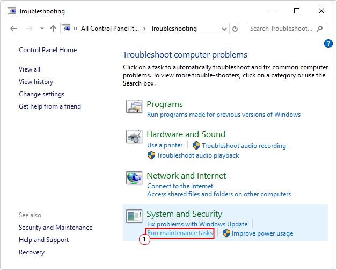Click shield icon beside Improve power usage
This screenshot has width=337, height=270.
pos(226,233)
